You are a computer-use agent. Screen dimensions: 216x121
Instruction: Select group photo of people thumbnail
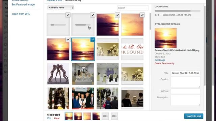click(83, 98)
